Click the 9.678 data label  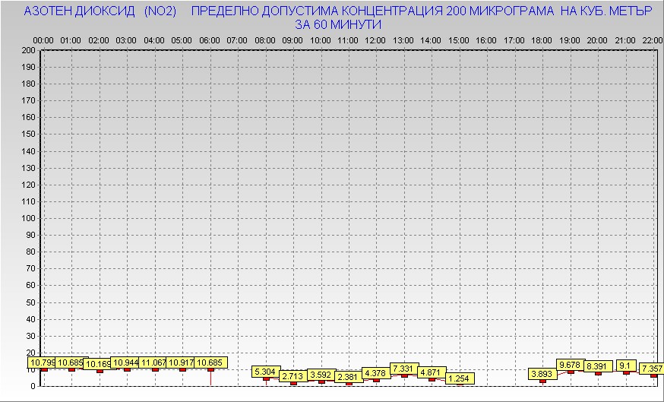(570, 365)
